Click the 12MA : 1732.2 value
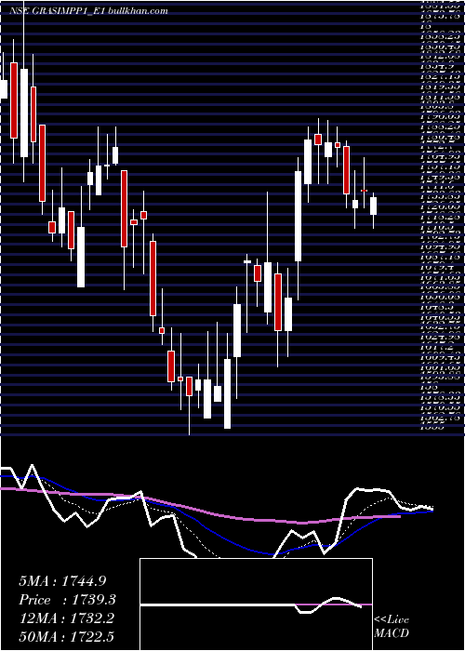Screen dimensions: 465x651 [x=67, y=618]
